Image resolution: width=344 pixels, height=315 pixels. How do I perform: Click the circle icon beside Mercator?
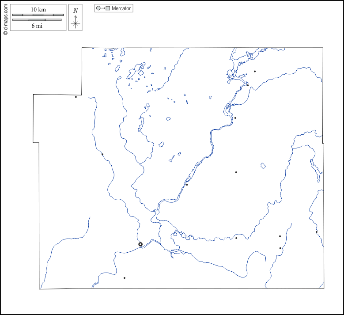[x=98, y=8]
